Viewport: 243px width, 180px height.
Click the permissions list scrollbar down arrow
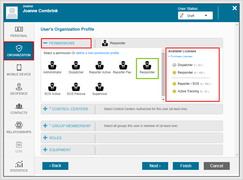point(163,100)
